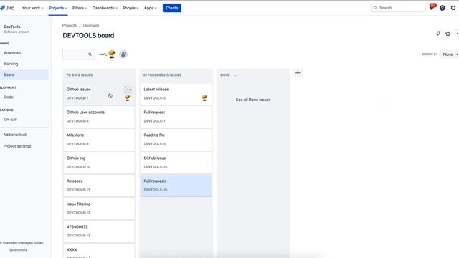The image size is (459, 258).
Task: Open the Dashboards dropdown
Action: (x=105, y=8)
